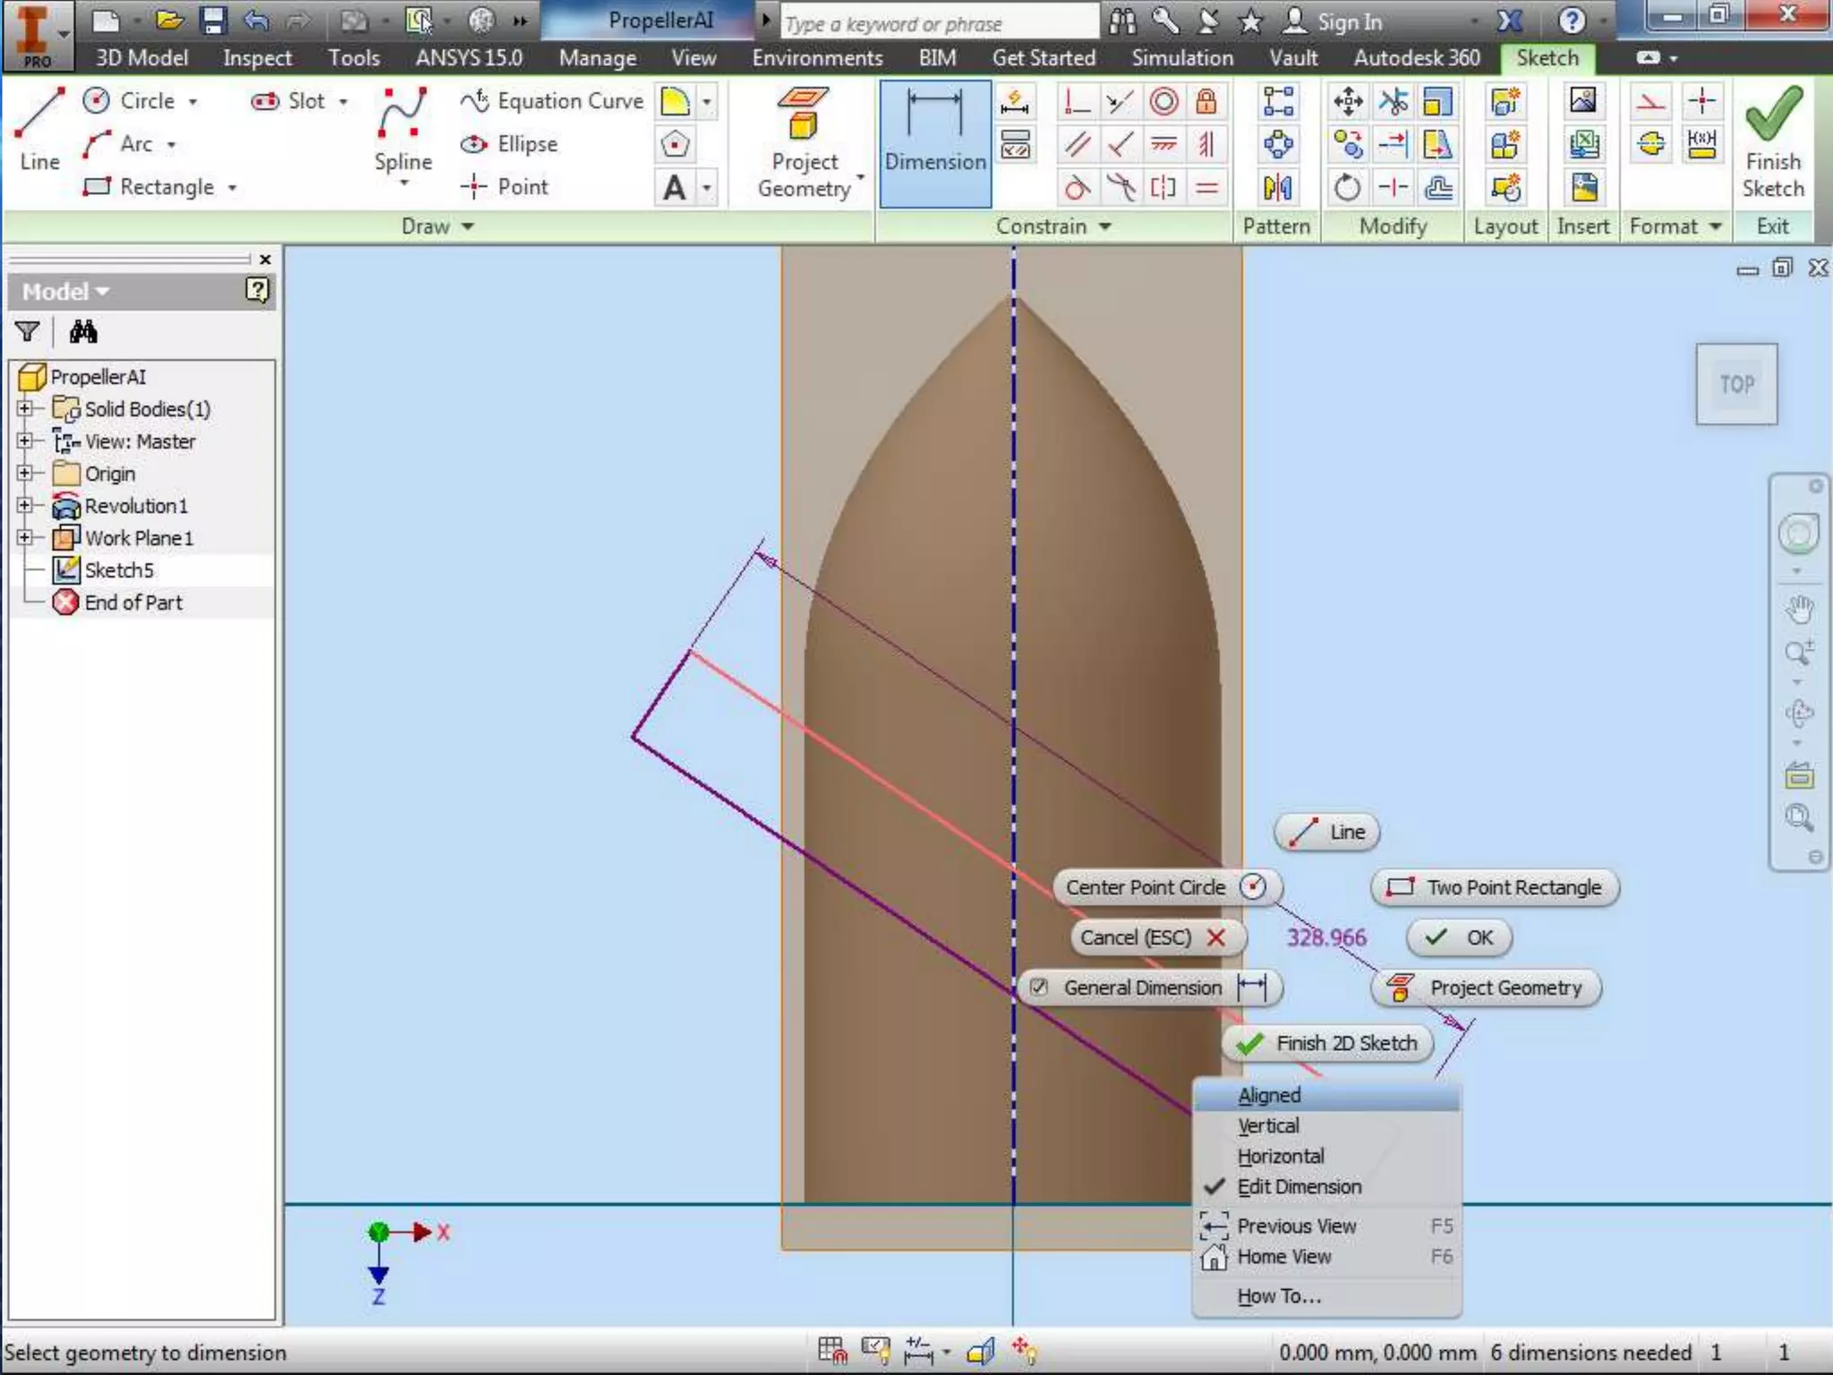Click the Find binoculars icon in browser
Image resolution: width=1833 pixels, height=1375 pixels.
[x=83, y=332]
